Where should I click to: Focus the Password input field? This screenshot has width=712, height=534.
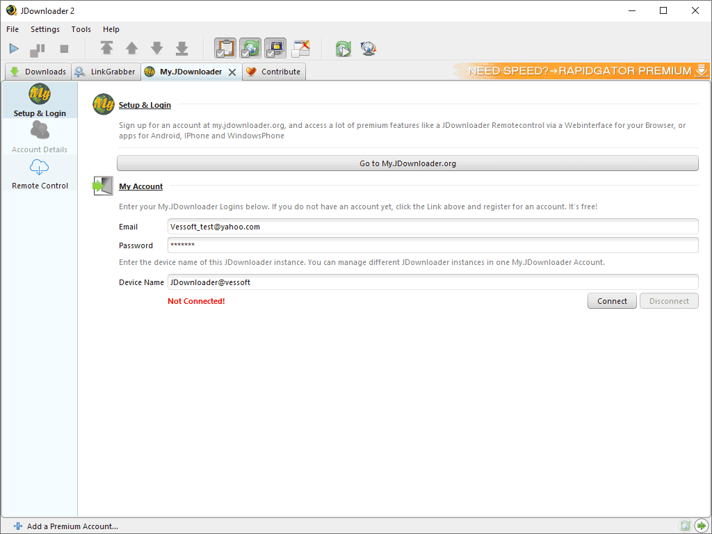(432, 245)
